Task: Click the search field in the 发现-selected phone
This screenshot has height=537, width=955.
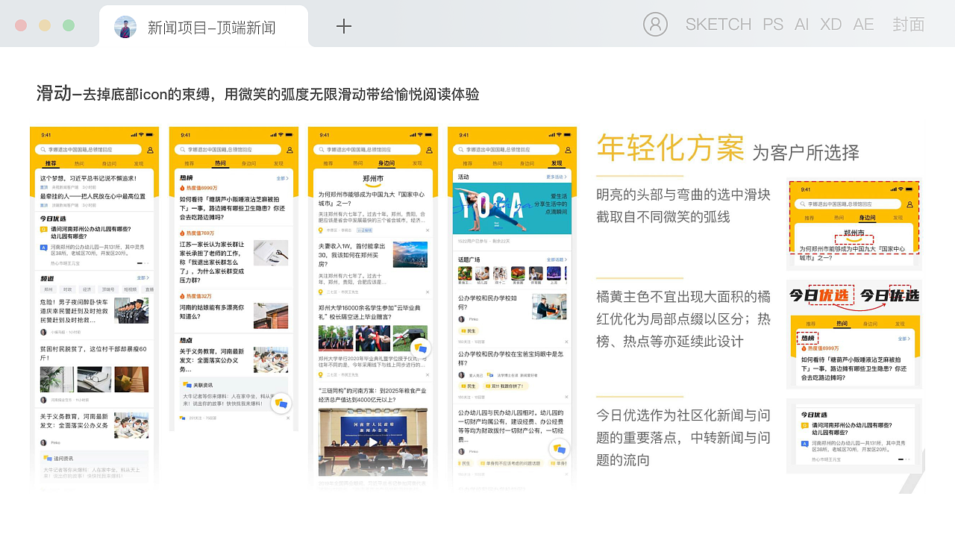Action: tap(507, 150)
